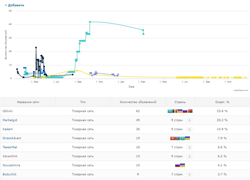250x180 pixels.
Task: Open the Kadam network link
Action: (x=7, y=129)
